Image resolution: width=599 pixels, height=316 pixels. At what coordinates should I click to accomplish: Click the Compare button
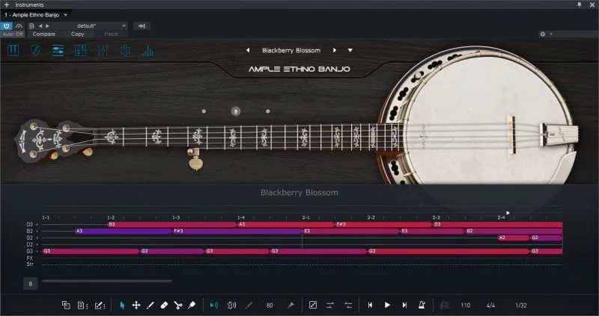[x=44, y=34]
